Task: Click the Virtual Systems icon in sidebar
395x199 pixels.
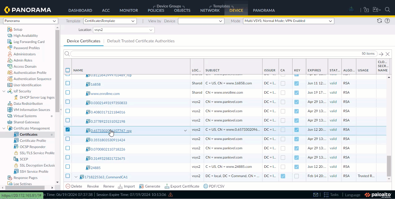Action: pyautogui.click(x=10, y=116)
